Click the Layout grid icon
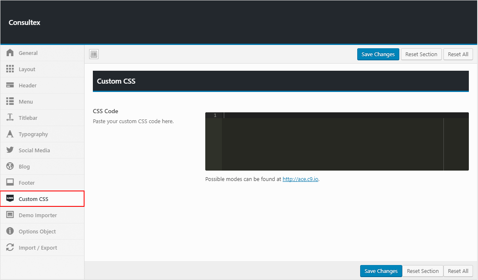This screenshot has height=280, width=478. pyautogui.click(x=10, y=69)
